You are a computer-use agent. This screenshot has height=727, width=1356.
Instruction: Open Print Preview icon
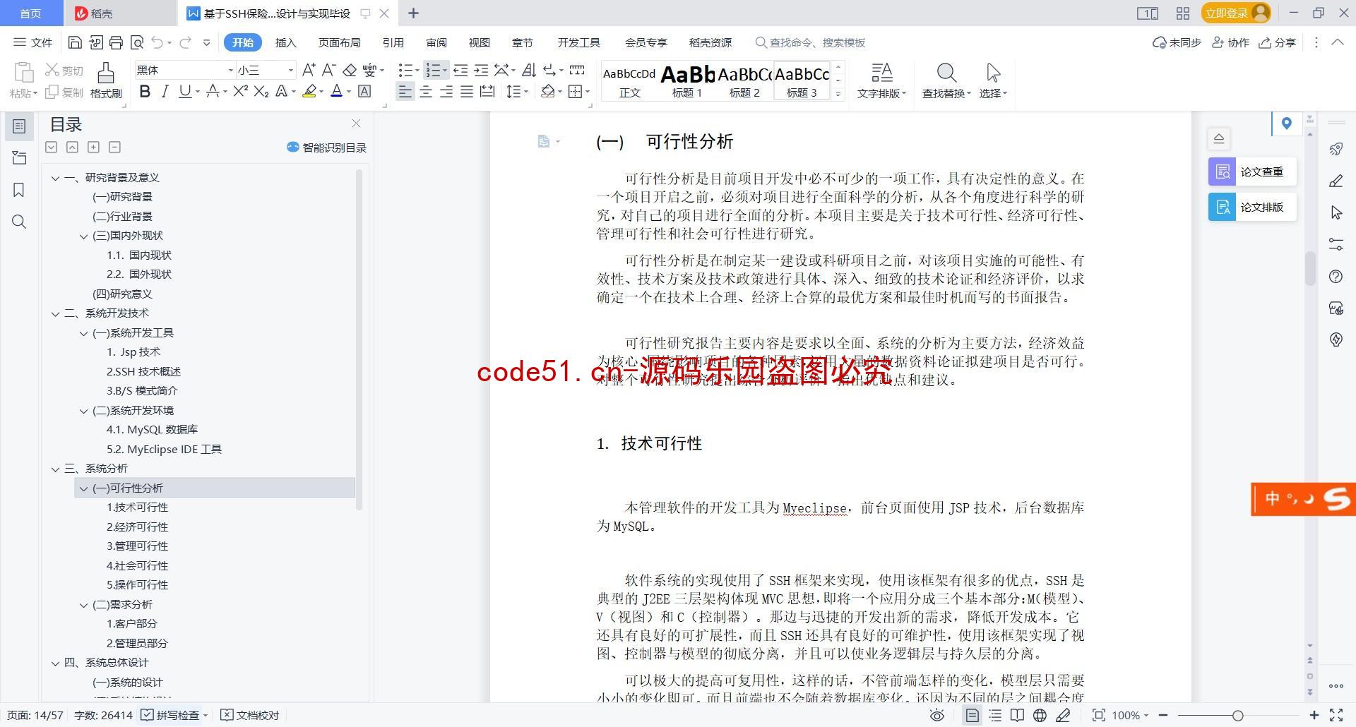coord(137,42)
